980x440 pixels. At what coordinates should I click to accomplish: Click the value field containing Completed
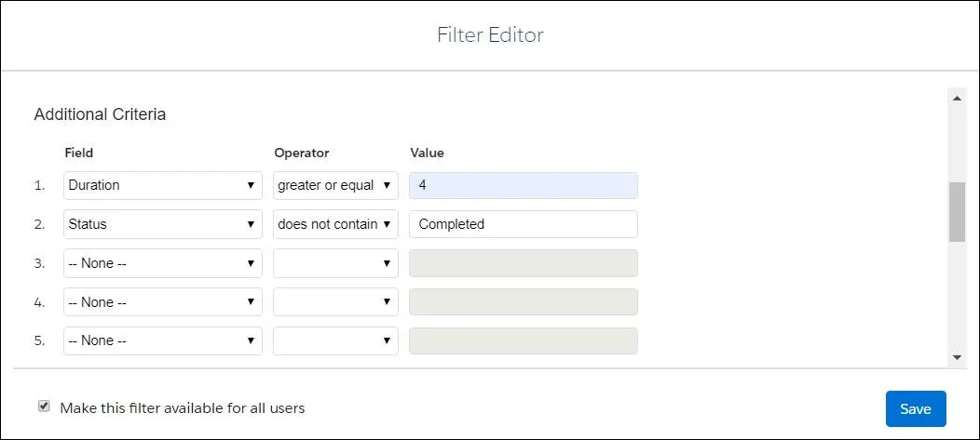[x=523, y=224]
